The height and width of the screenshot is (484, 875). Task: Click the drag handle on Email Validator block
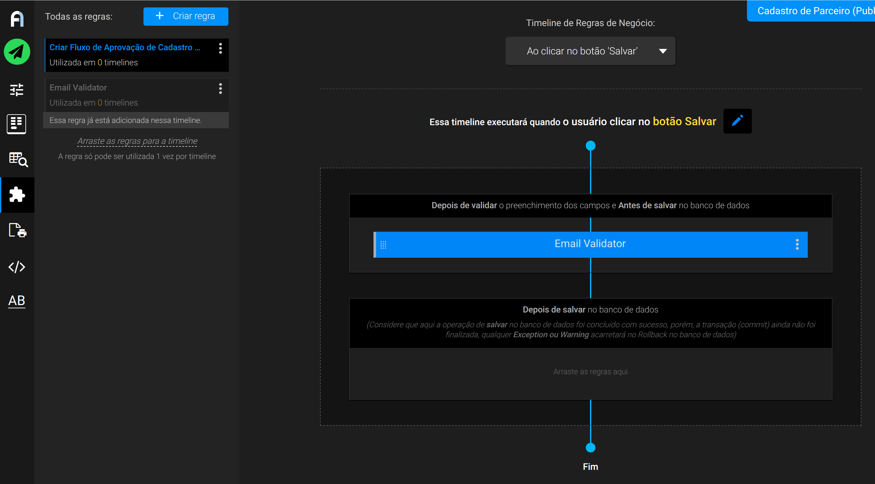pyautogui.click(x=383, y=245)
